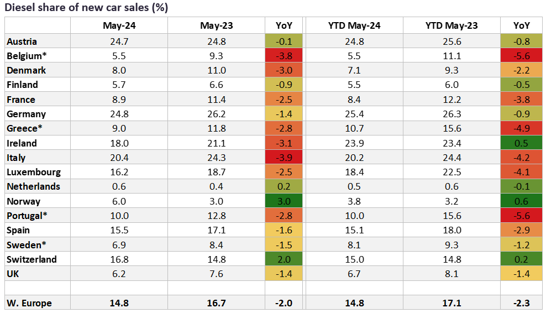Click the table title text
The height and width of the screenshot is (313, 546).
[87, 8]
